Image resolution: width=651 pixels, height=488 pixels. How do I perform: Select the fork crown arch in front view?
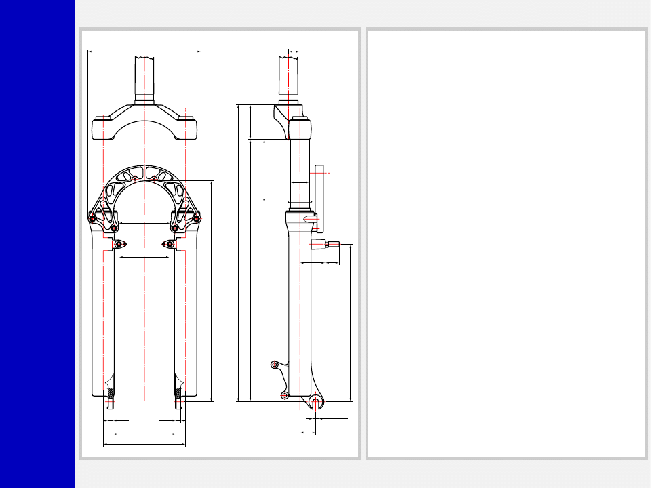point(144,114)
